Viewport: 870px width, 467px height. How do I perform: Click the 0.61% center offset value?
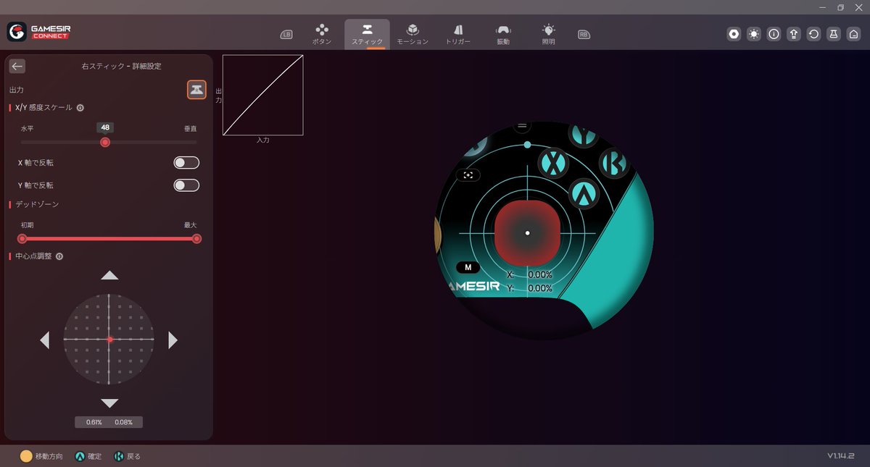click(x=94, y=422)
